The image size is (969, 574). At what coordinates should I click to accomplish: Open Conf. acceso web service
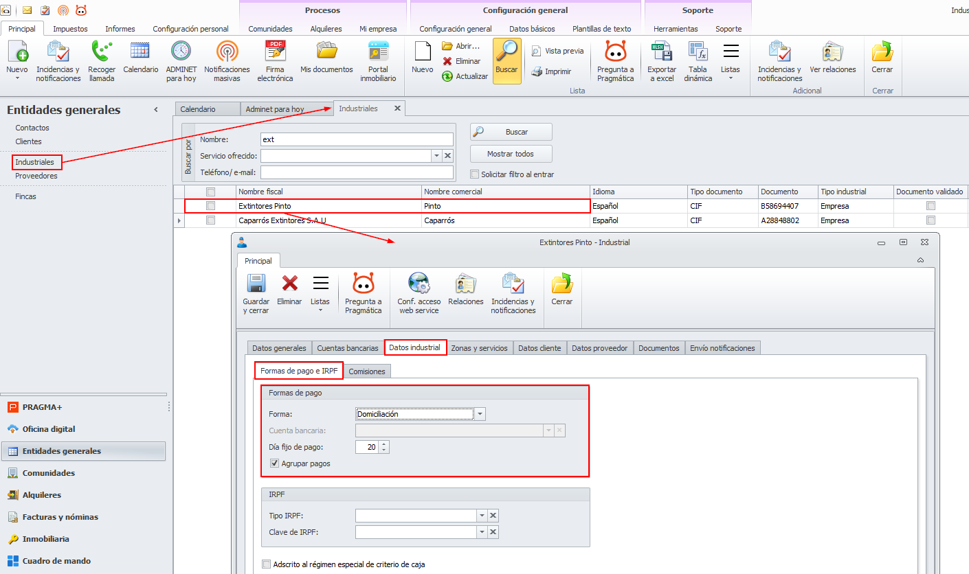pos(418,293)
